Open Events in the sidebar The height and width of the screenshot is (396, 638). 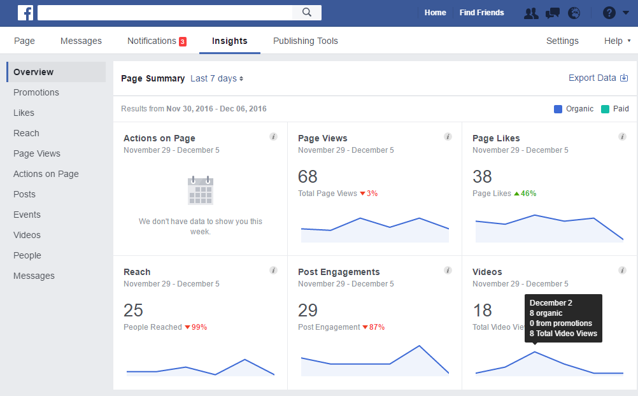click(x=27, y=215)
